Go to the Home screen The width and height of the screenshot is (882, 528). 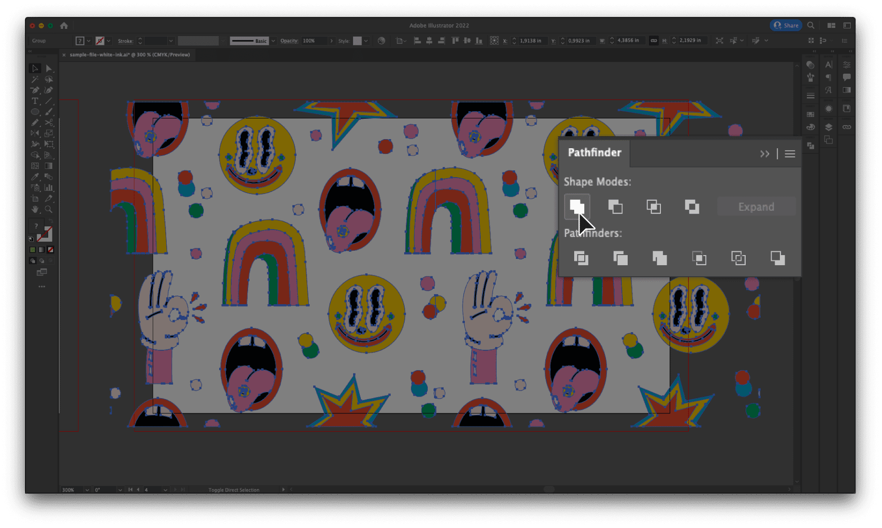click(x=64, y=26)
